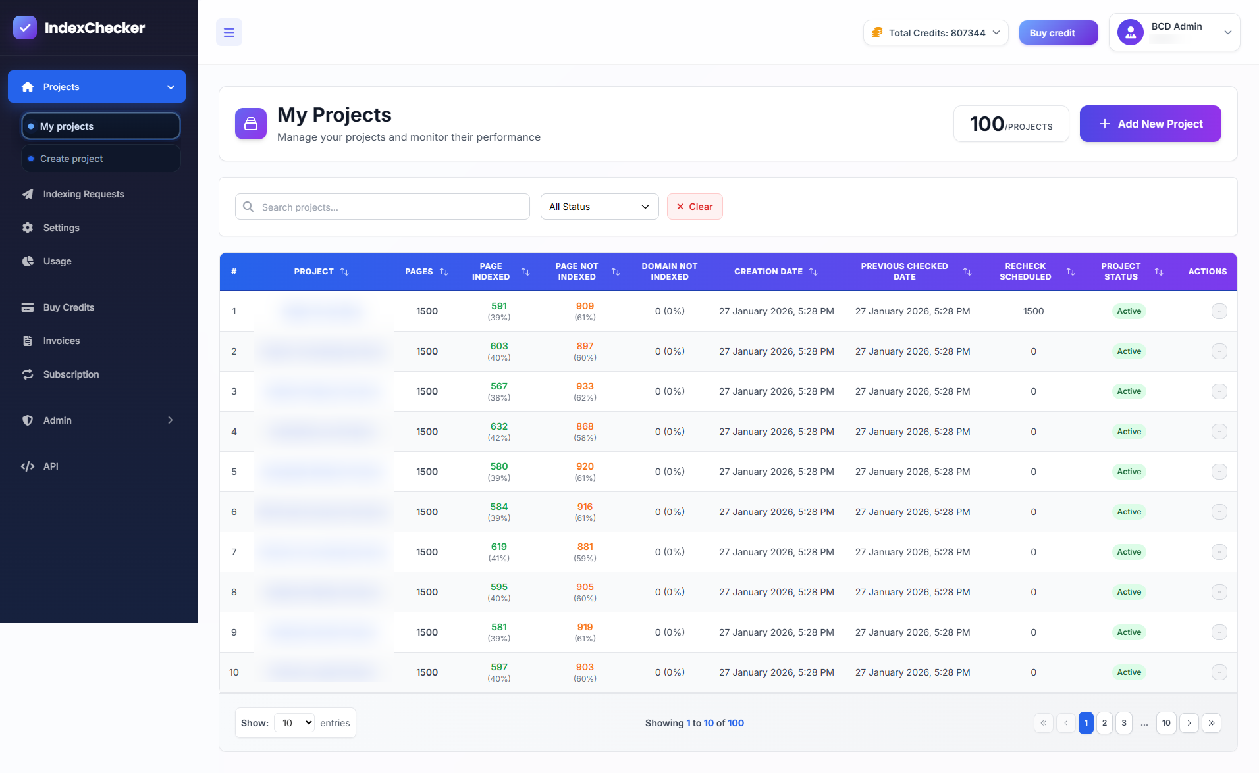
Task: Open the BCD Admin account menu
Action: (1175, 32)
